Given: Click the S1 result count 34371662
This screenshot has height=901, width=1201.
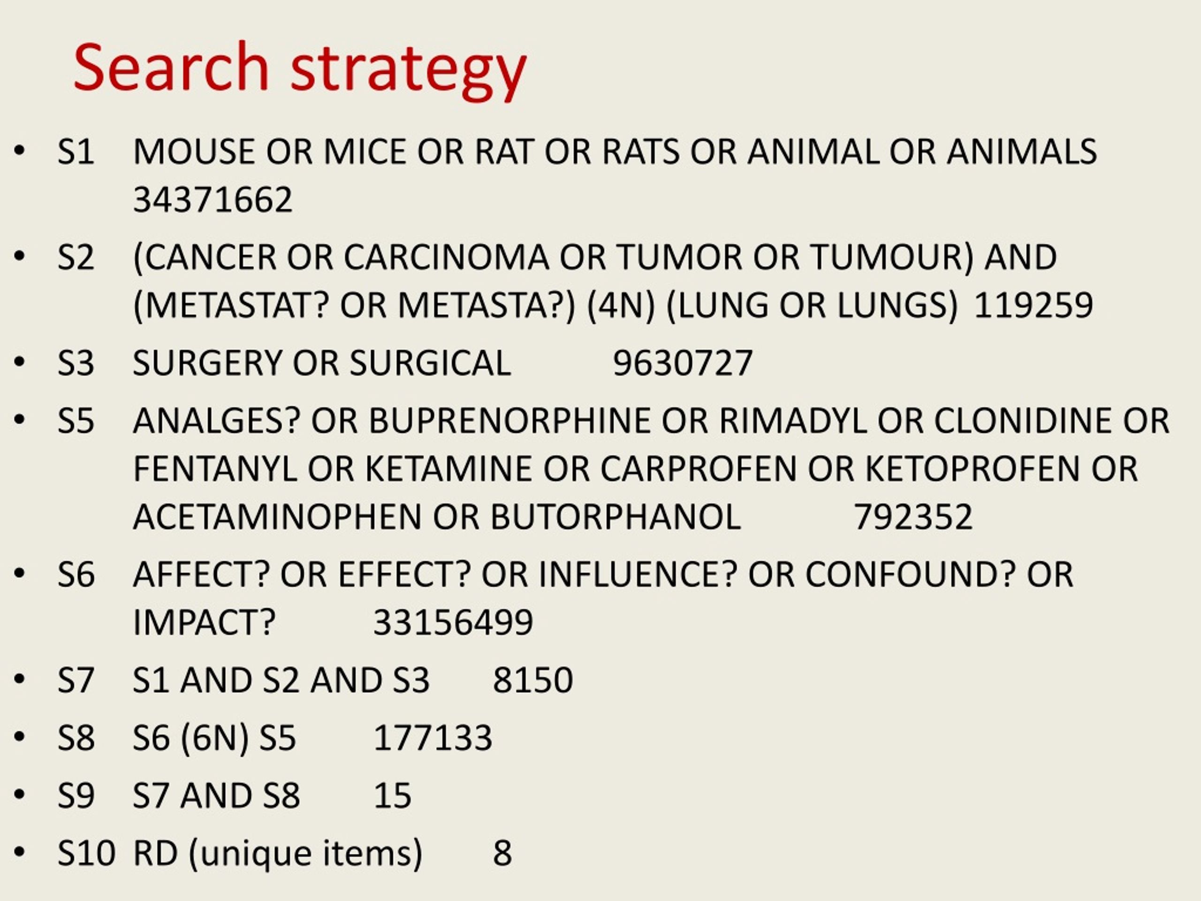Looking at the screenshot, I should 213,200.
